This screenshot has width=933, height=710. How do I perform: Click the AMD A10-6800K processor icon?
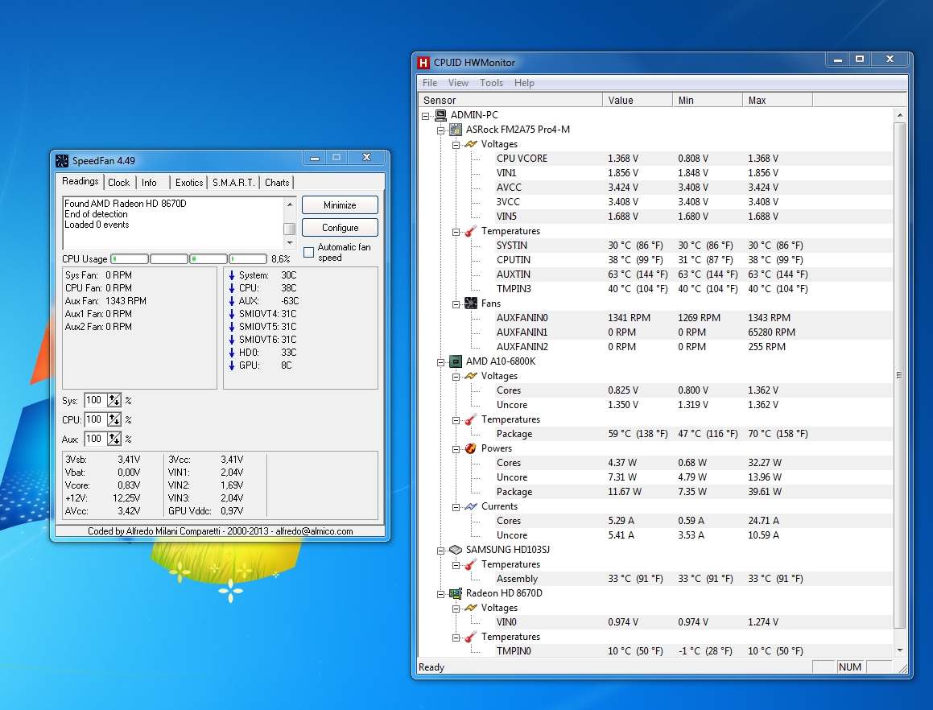(x=456, y=361)
